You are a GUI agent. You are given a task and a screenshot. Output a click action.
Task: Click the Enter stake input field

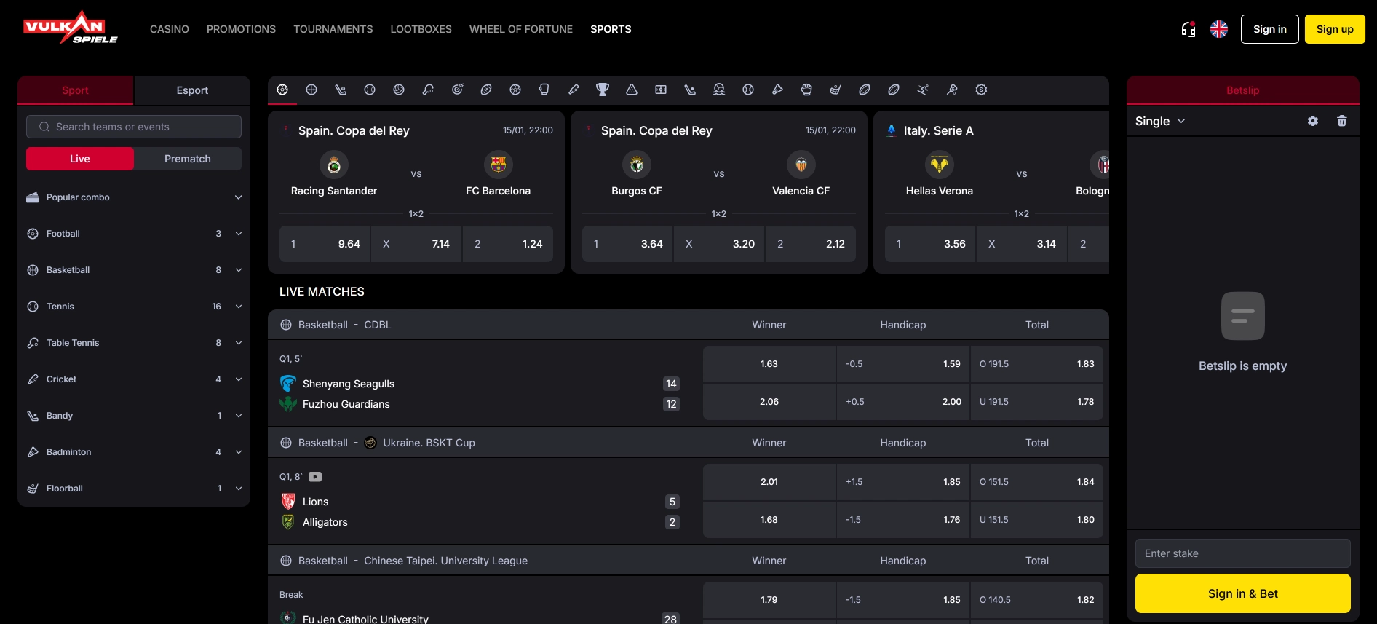(x=1243, y=553)
